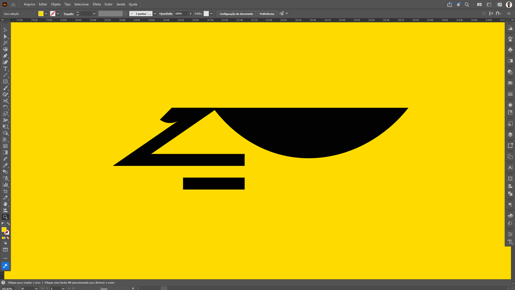515x290 pixels.
Task: Open the Efeito menu
Action: click(97, 4)
